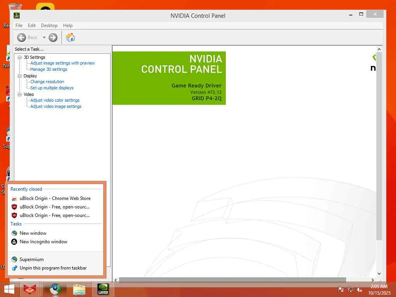Screen dimensions: 396x297
Task: Click the Recently closed header text
Action: tap(26, 189)
